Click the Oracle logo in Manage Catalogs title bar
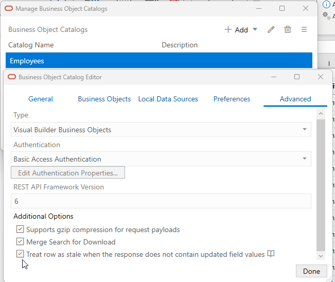Image resolution: width=335 pixels, height=282 pixels. (9, 9)
